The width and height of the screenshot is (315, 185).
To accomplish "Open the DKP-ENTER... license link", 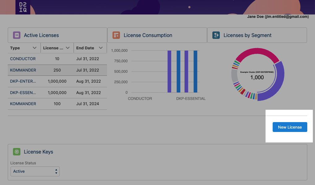I will [x=23, y=81].
